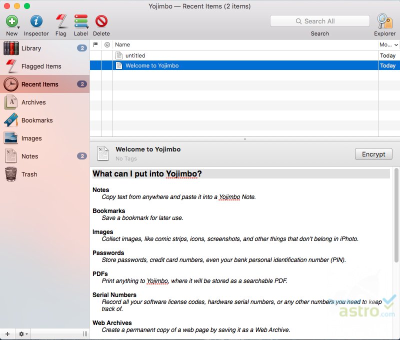Viewport: 400px width, 340px height.
Task: Open the Modified column sort chevron
Action: (396, 45)
